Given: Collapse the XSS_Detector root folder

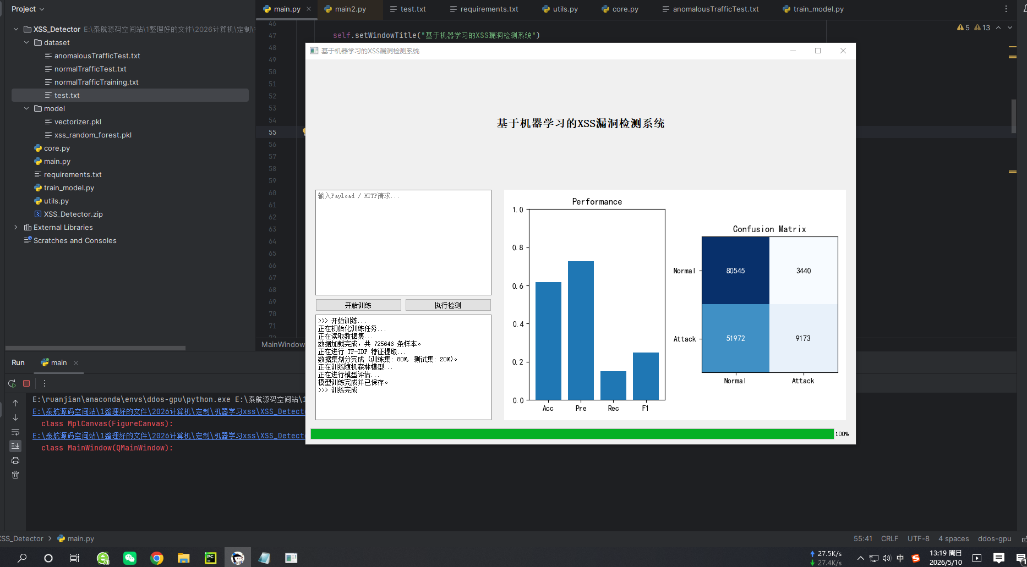Looking at the screenshot, I should tap(16, 29).
